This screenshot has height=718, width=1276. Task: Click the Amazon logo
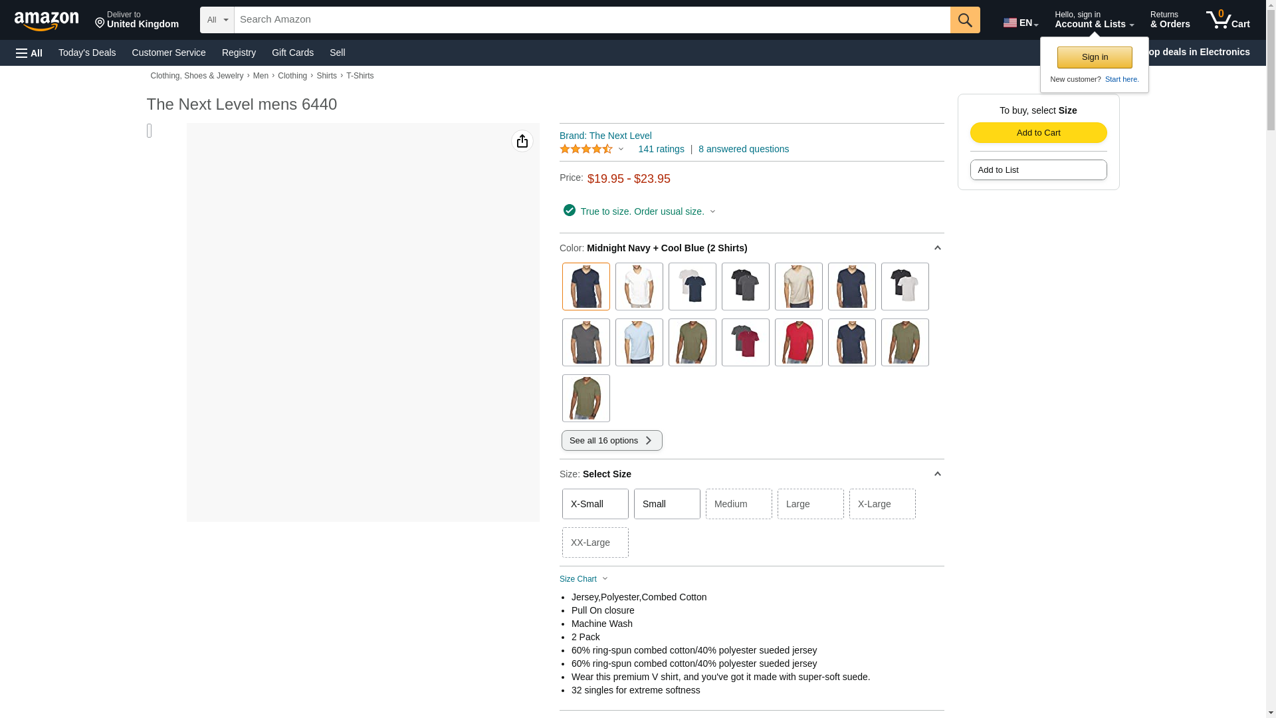click(47, 21)
